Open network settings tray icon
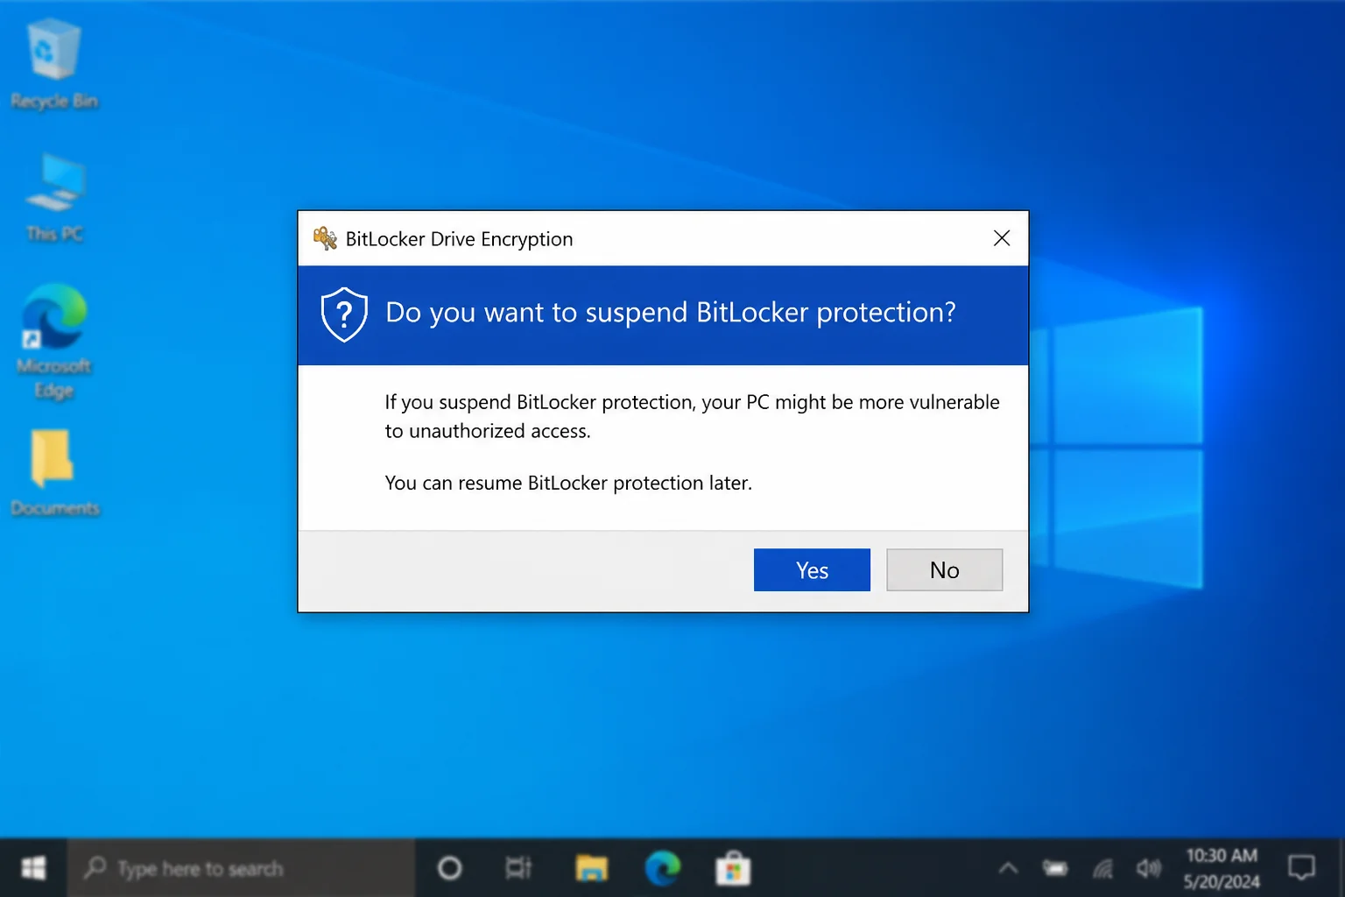 point(1102,868)
